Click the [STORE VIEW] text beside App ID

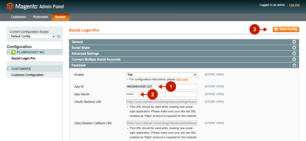click(214, 87)
